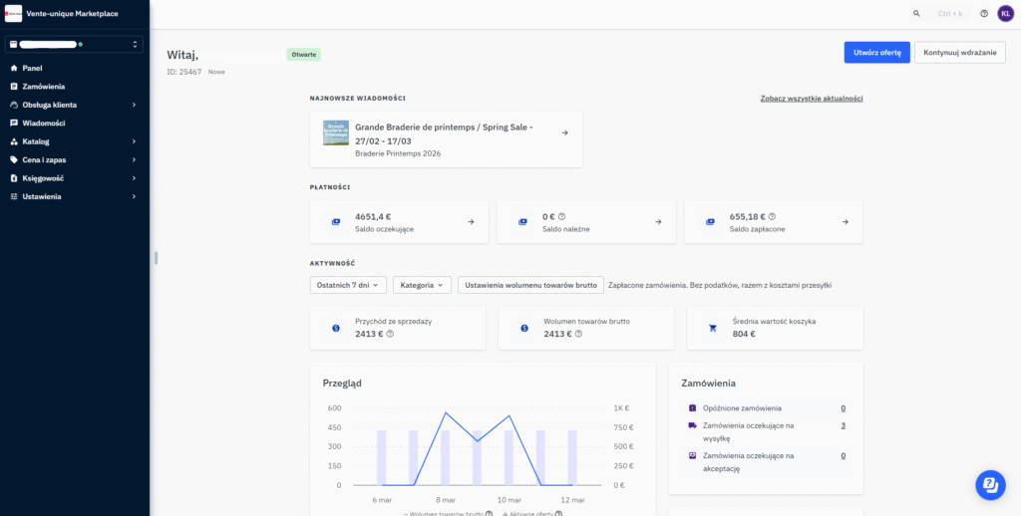Click the Księgowość document icon
Viewport: 1021px width, 516px height.
click(x=14, y=177)
